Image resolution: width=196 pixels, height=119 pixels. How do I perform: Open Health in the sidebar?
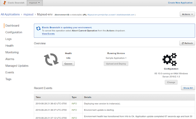pos(9,46)
